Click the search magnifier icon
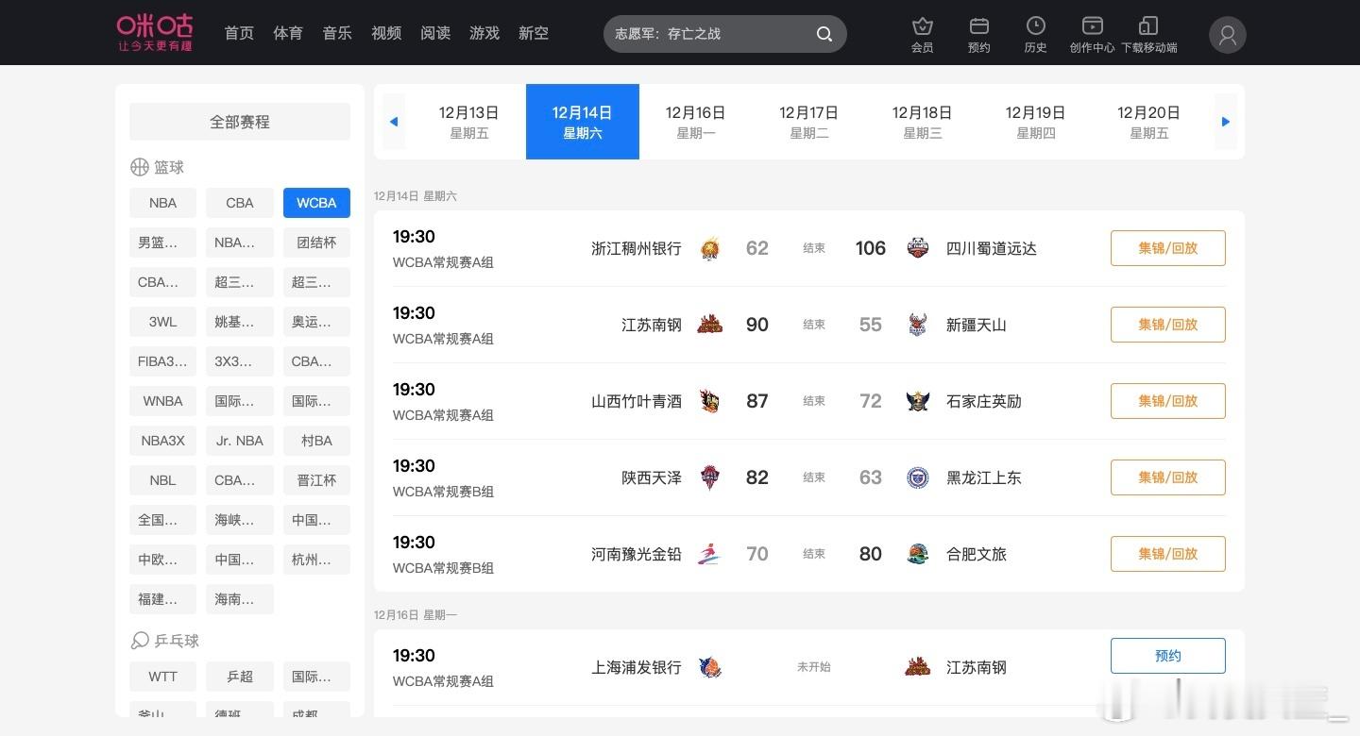 (x=824, y=34)
